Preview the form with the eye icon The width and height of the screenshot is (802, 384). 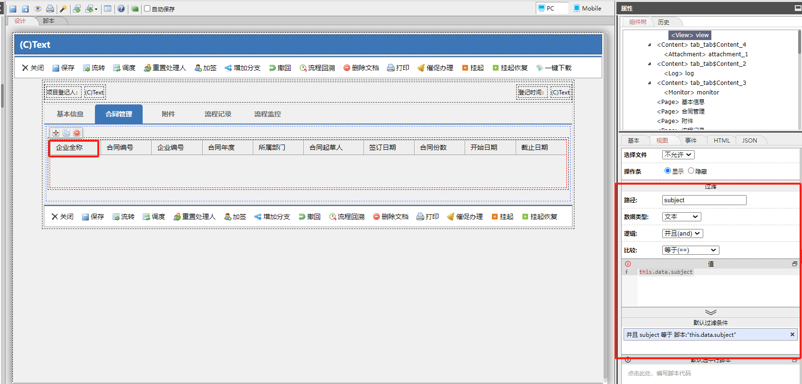tap(38, 9)
